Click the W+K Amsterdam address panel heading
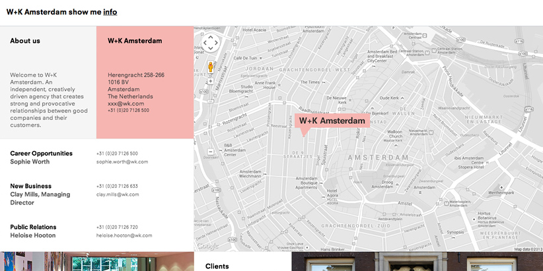 point(135,41)
